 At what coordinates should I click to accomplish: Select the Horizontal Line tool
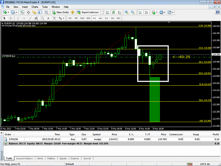24,18
